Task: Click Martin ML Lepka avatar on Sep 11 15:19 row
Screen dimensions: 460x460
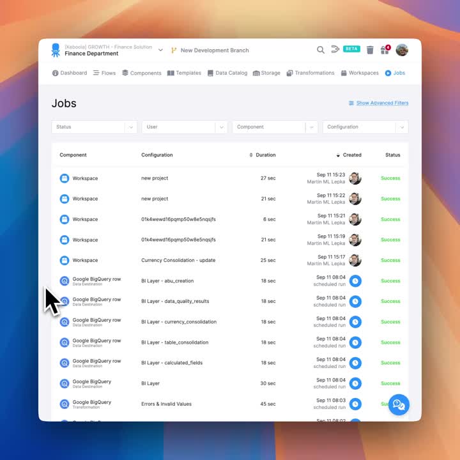Action: click(x=355, y=240)
